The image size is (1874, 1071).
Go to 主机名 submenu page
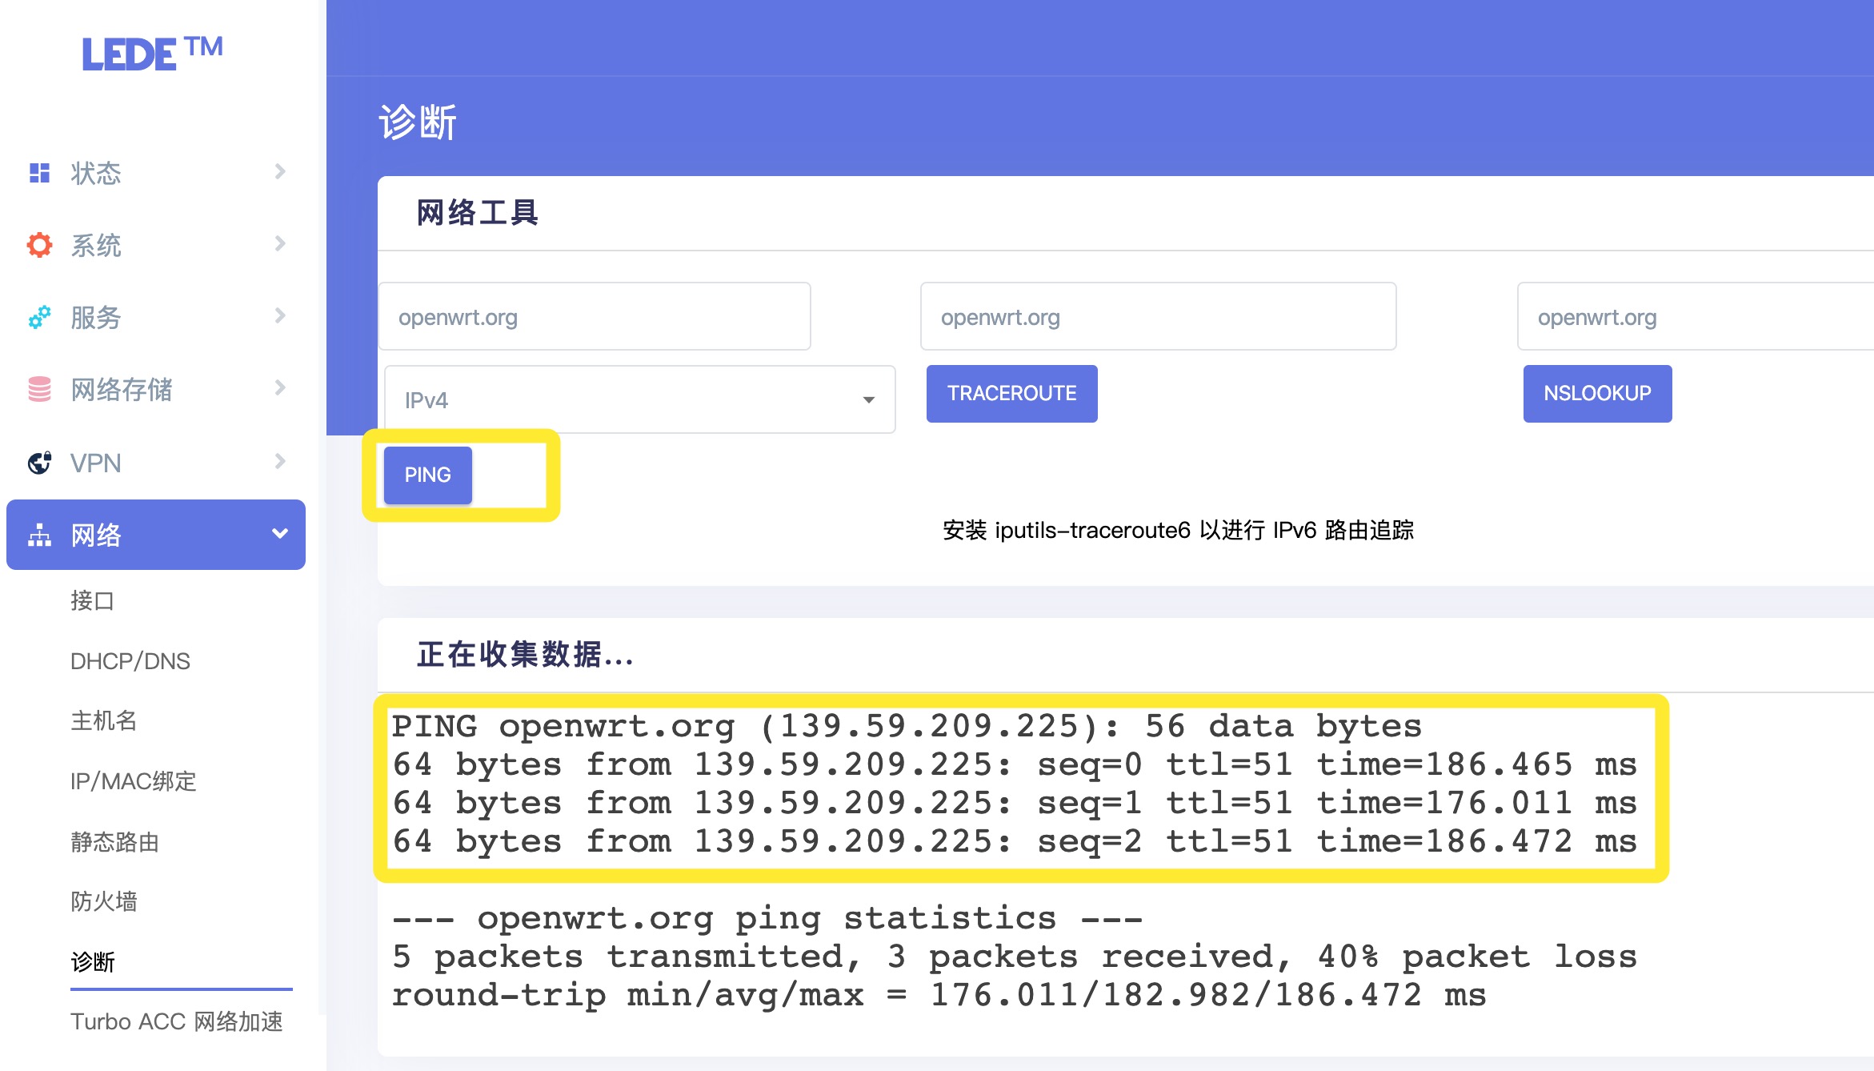point(104,720)
